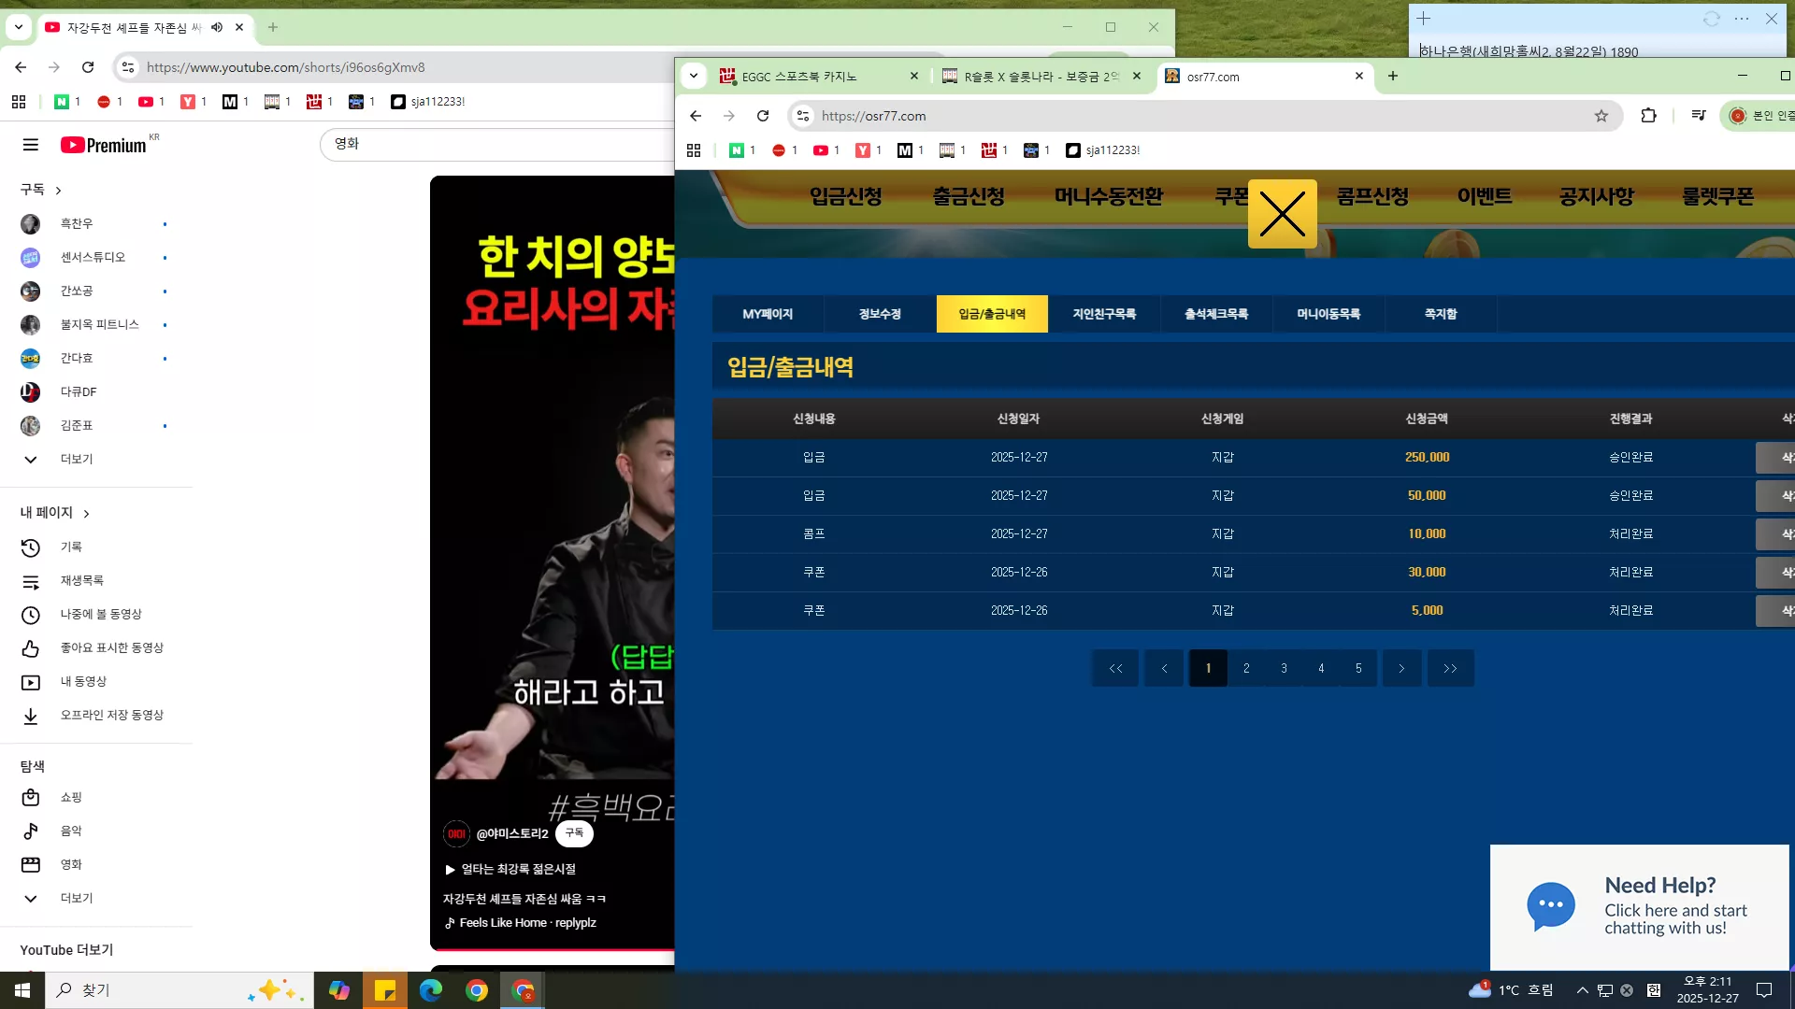The width and height of the screenshot is (1795, 1009).
Task: Open 공지사항 in the top navigation
Action: [x=1597, y=196]
